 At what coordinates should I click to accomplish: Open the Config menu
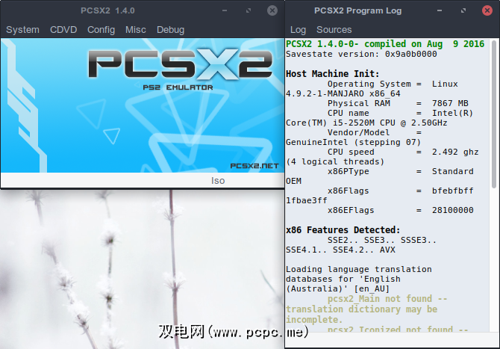pos(101,30)
